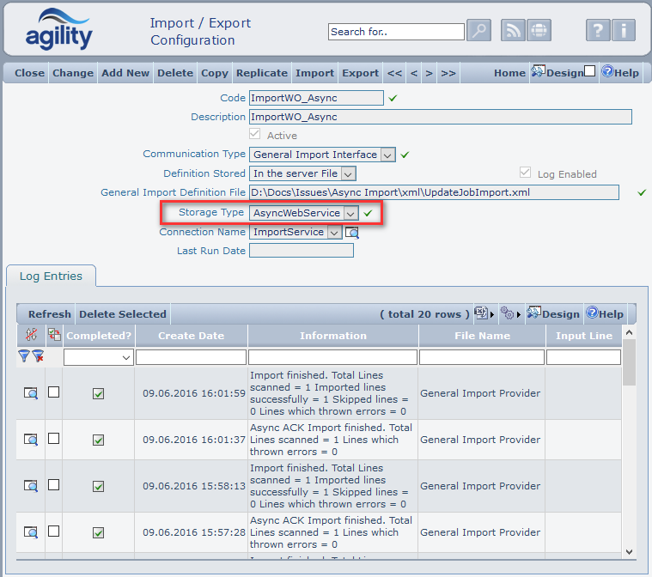Click the apply filter funnel icon
This screenshot has height=577, width=652.
click(24, 356)
